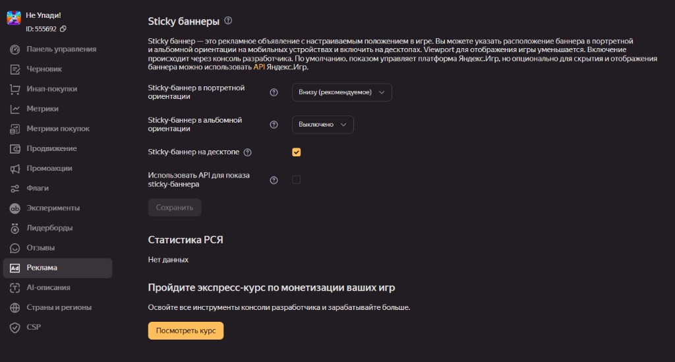Image resolution: width=675 pixels, height=362 pixels.
Task: Open help for landscape orientation sticky banner
Action: pos(274,125)
